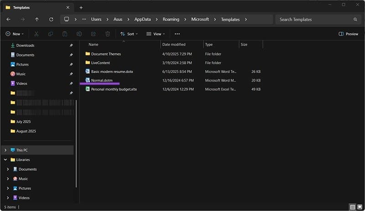Click the Delete trash icon
This screenshot has height=211, width=365.
[108, 34]
